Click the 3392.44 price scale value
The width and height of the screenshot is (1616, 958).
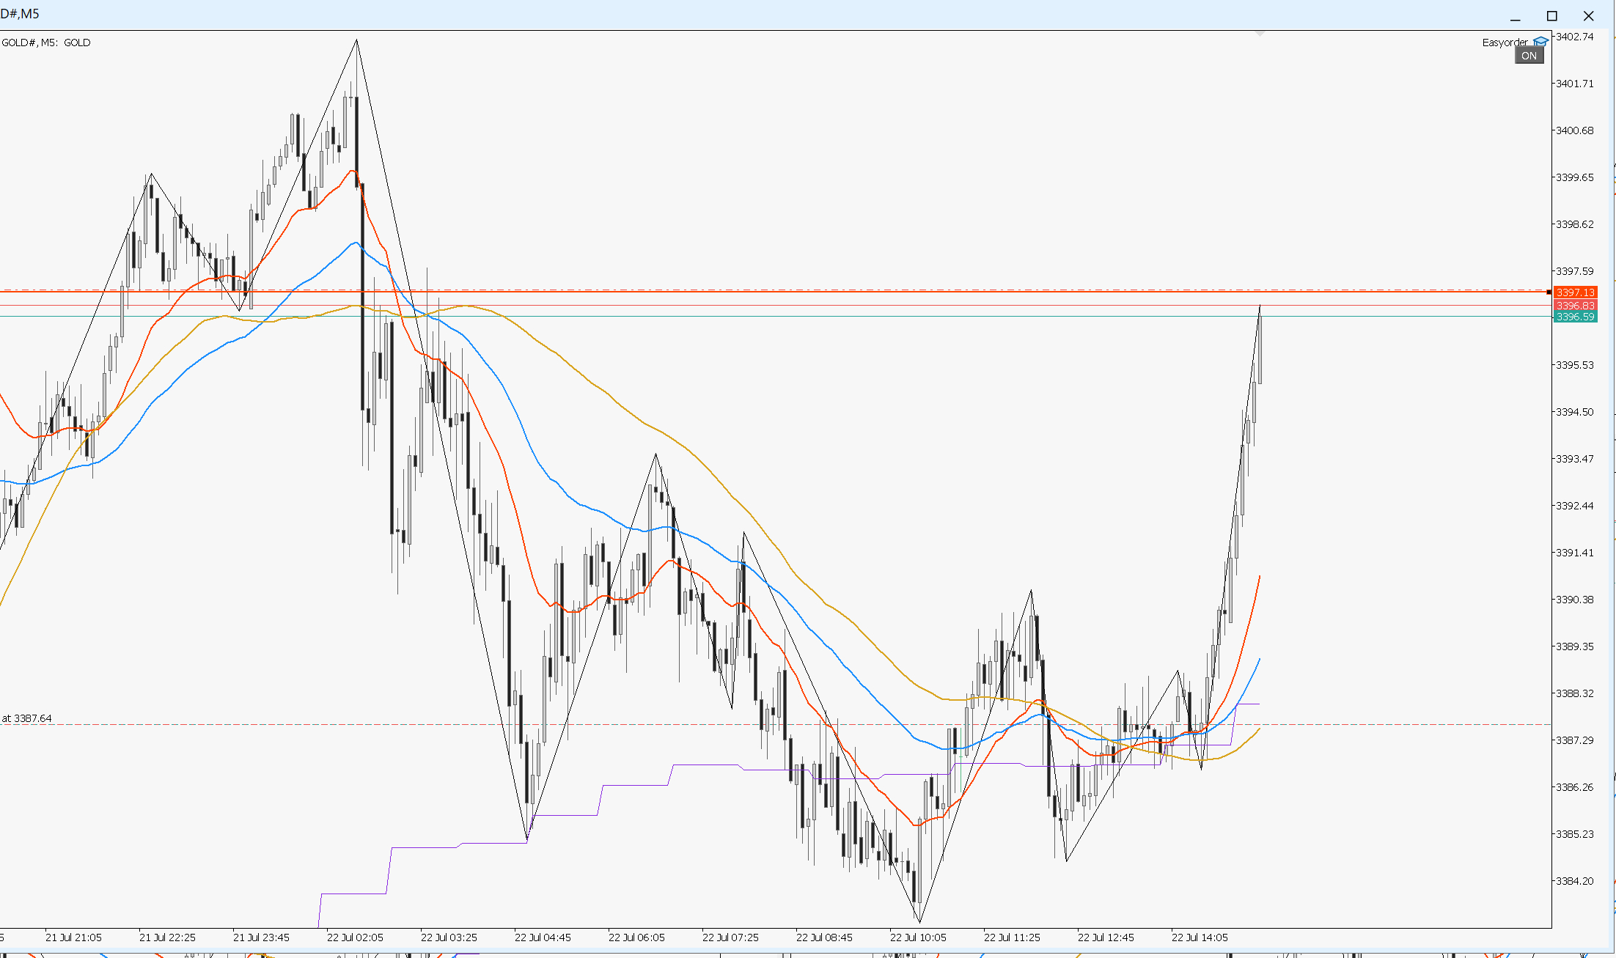click(1575, 506)
